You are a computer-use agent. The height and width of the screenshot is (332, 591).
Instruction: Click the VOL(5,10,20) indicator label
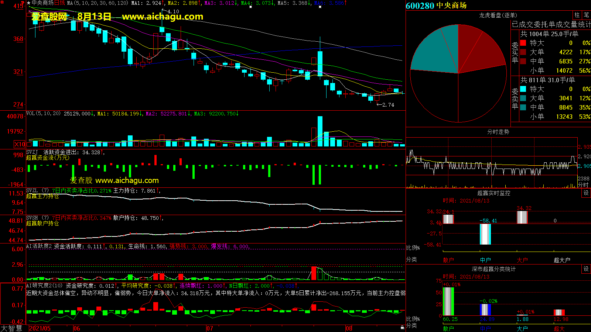tap(43, 114)
